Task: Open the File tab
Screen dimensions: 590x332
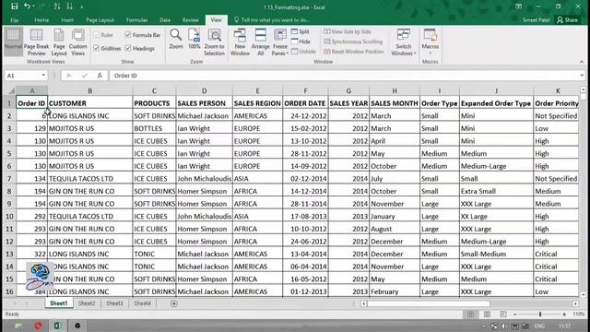Action: 15,20
